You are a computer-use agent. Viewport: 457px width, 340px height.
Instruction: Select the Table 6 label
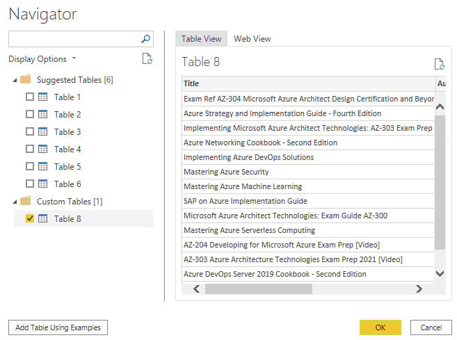[x=67, y=184]
